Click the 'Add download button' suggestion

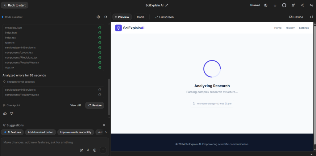coord(40,132)
